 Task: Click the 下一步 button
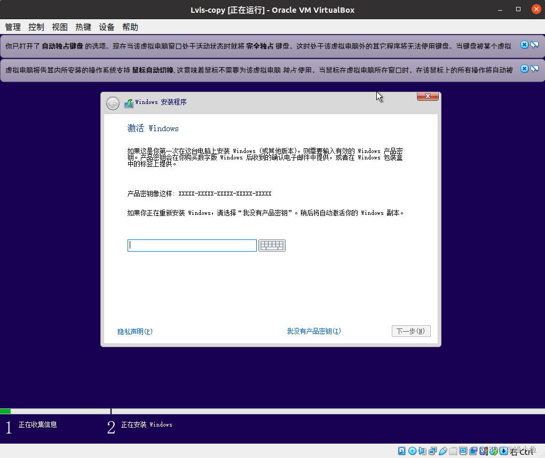pos(410,331)
